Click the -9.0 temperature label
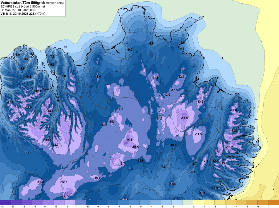Screen dimensions: 279x208 tap(130, 50)
